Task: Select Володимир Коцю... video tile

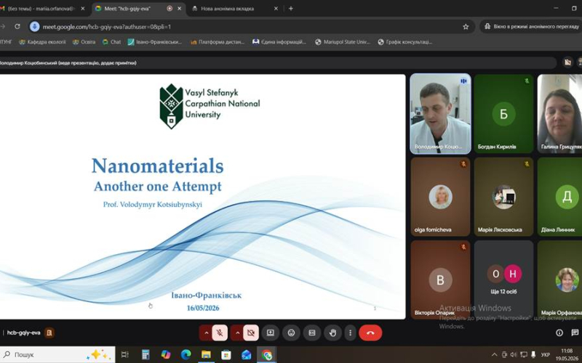Action: [x=440, y=113]
